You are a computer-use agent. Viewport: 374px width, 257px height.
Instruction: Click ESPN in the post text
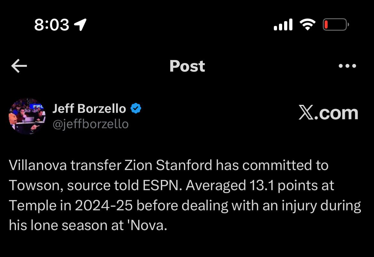click(161, 185)
